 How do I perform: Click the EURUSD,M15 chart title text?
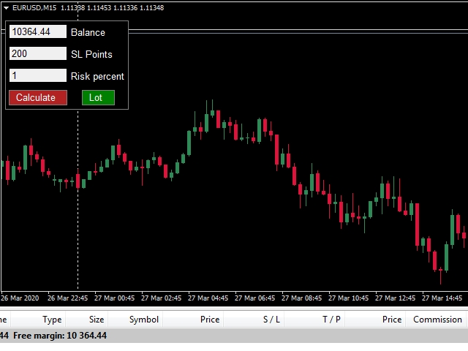(x=34, y=8)
